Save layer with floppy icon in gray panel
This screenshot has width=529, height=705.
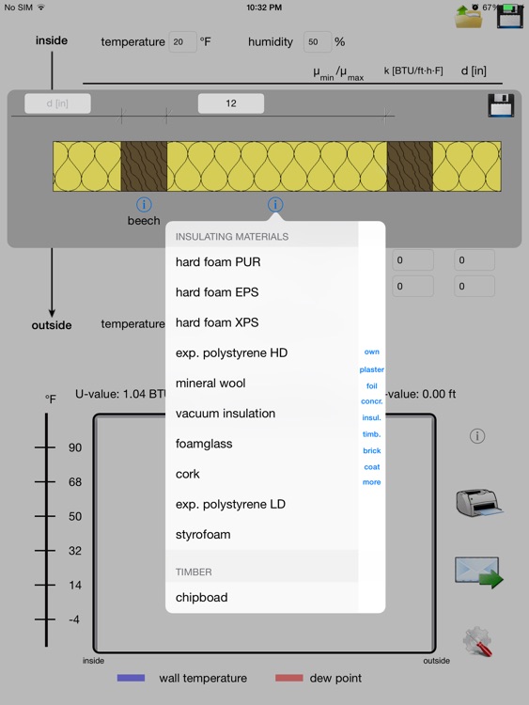[x=501, y=105]
